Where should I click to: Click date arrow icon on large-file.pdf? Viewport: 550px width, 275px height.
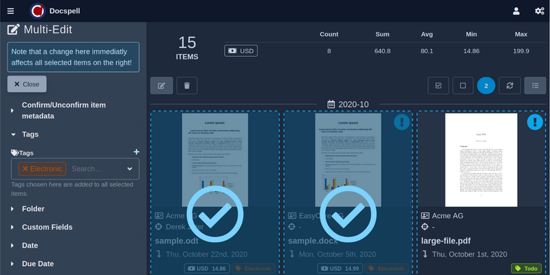pos(425,254)
